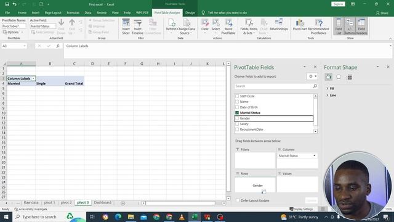Click the Insert Slicer icon

(126, 23)
